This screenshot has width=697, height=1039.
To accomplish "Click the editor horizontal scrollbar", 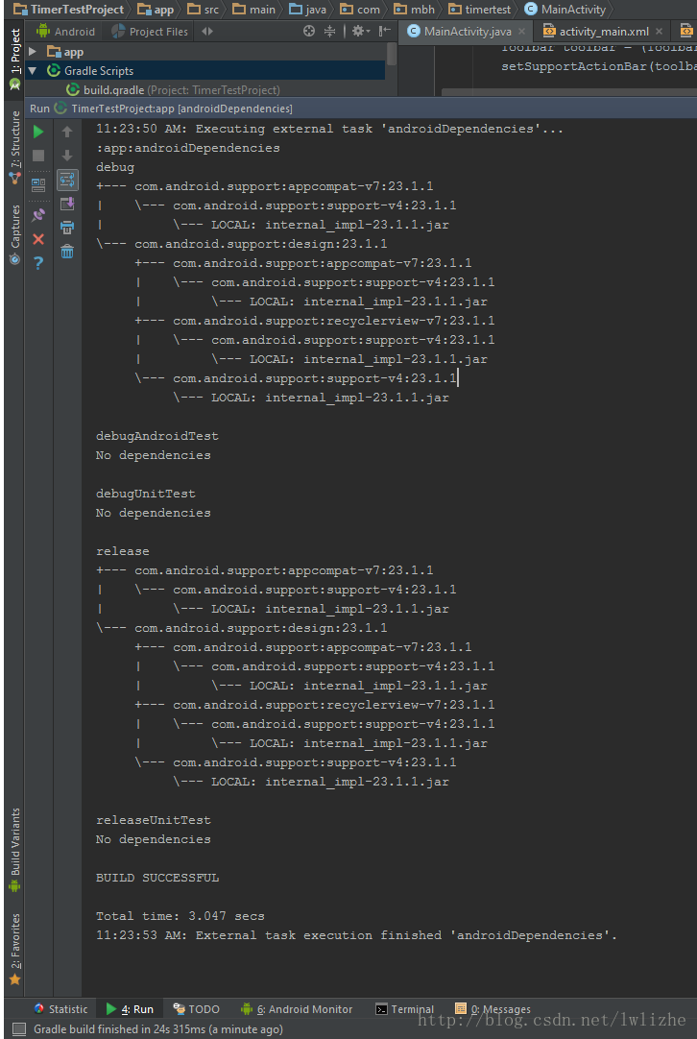I will 568,93.
